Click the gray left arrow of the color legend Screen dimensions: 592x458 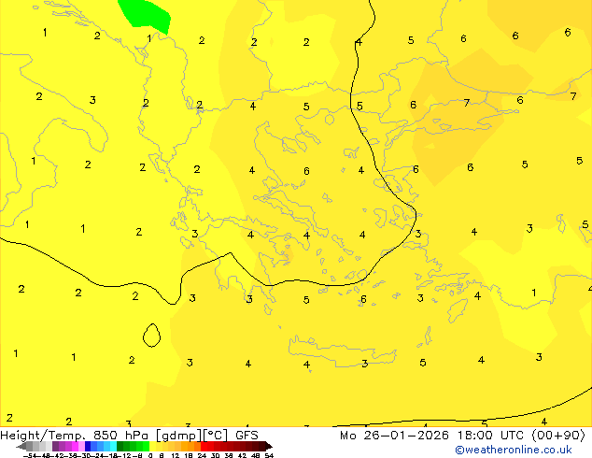(21, 446)
